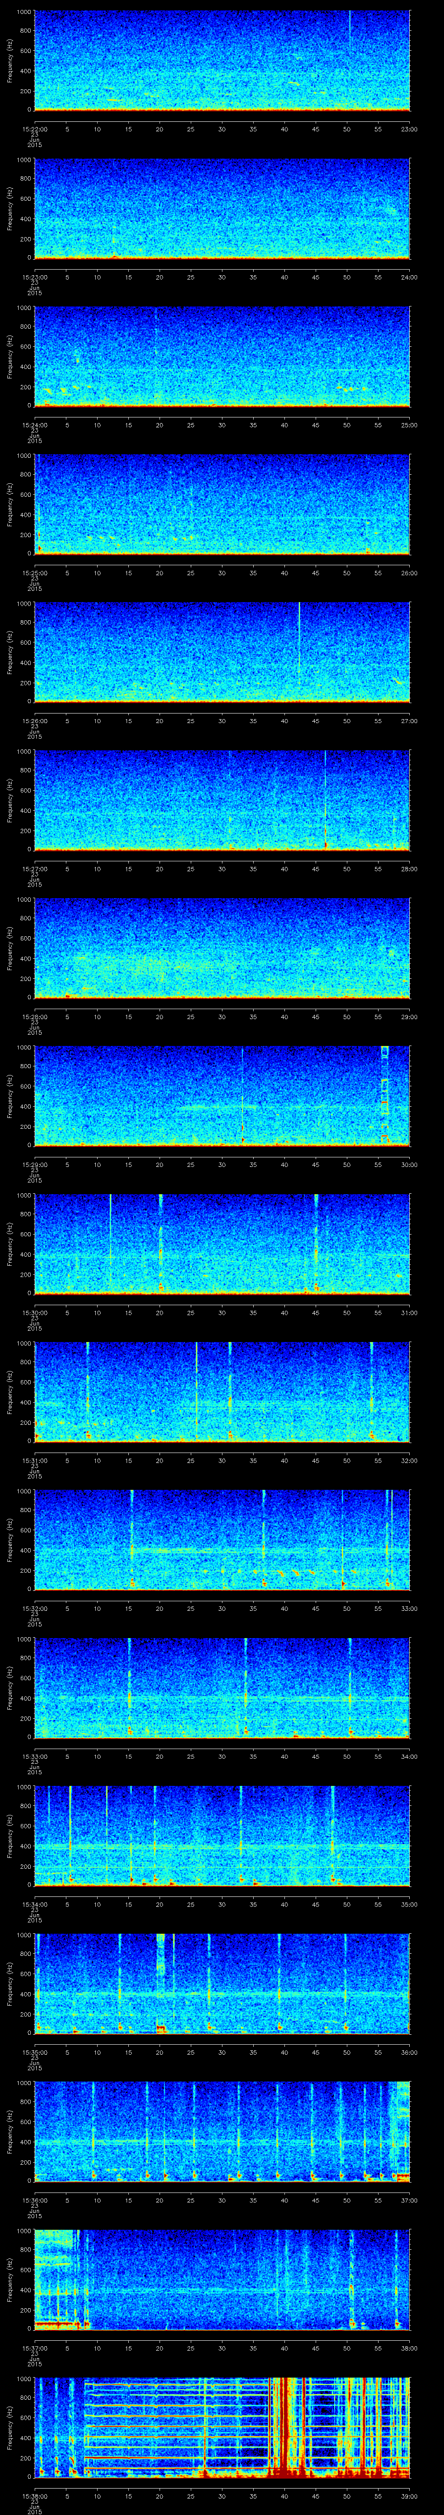
Task: Click Frequency (Hz) axis label of 15:22 spectrogram
Action: tap(10, 61)
